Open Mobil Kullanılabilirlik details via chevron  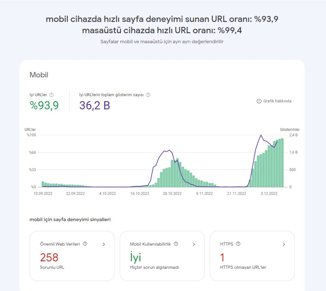click(194, 244)
